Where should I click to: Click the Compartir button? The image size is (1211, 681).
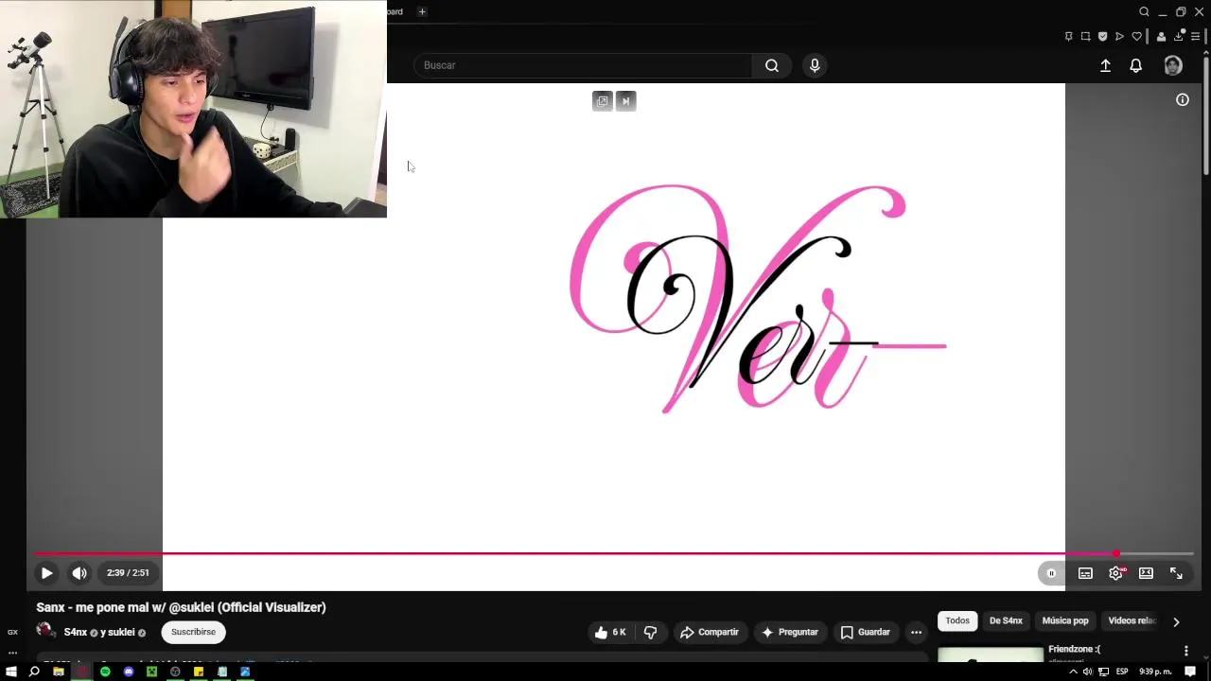[x=710, y=632]
